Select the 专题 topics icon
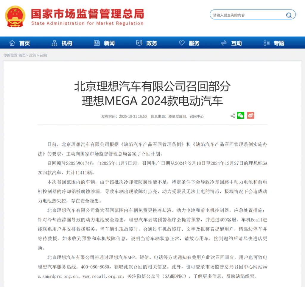Image resolution: width=305 pixels, height=287 pixels. pos(266,43)
